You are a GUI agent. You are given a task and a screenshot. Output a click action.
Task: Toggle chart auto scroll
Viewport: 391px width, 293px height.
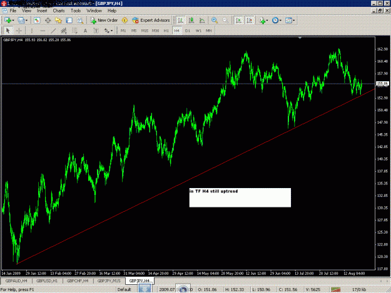click(x=238, y=20)
